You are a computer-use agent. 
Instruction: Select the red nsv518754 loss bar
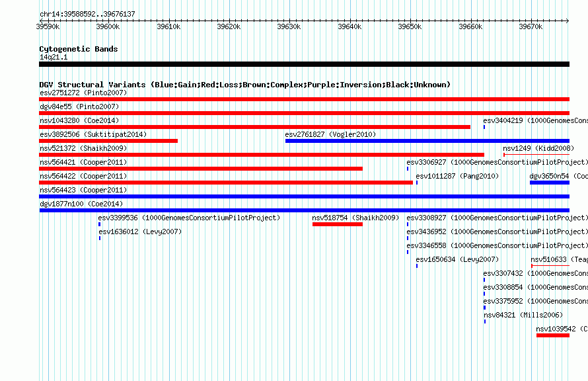pos(338,224)
